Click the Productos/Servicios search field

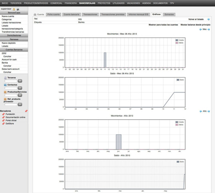[11, 95]
